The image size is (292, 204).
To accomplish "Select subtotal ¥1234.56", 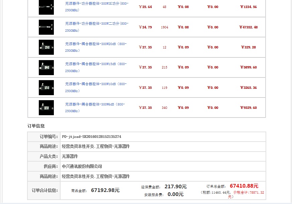I will click(x=249, y=7).
